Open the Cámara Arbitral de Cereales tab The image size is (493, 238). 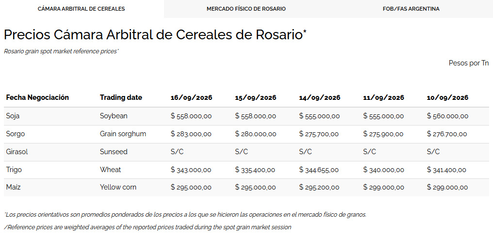pyautogui.click(x=81, y=9)
